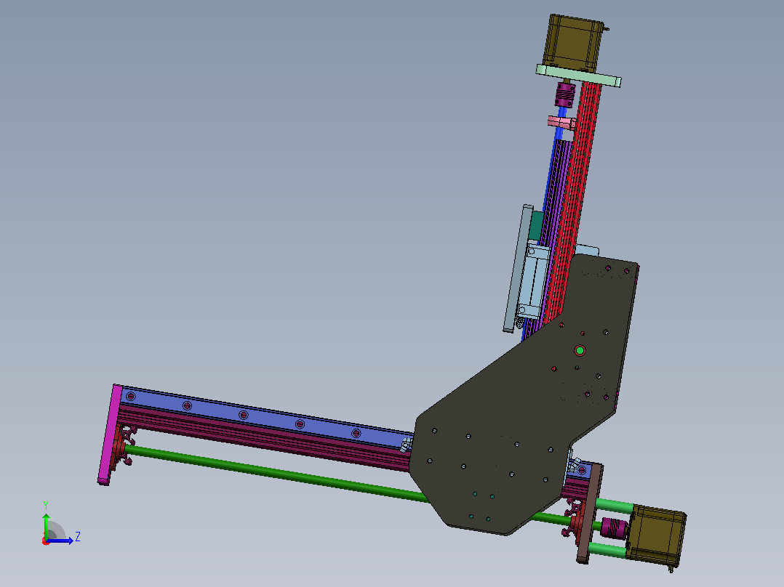The width and height of the screenshot is (784, 587).
Task: Select the light green top motor mount plate
Action: [578, 76]
